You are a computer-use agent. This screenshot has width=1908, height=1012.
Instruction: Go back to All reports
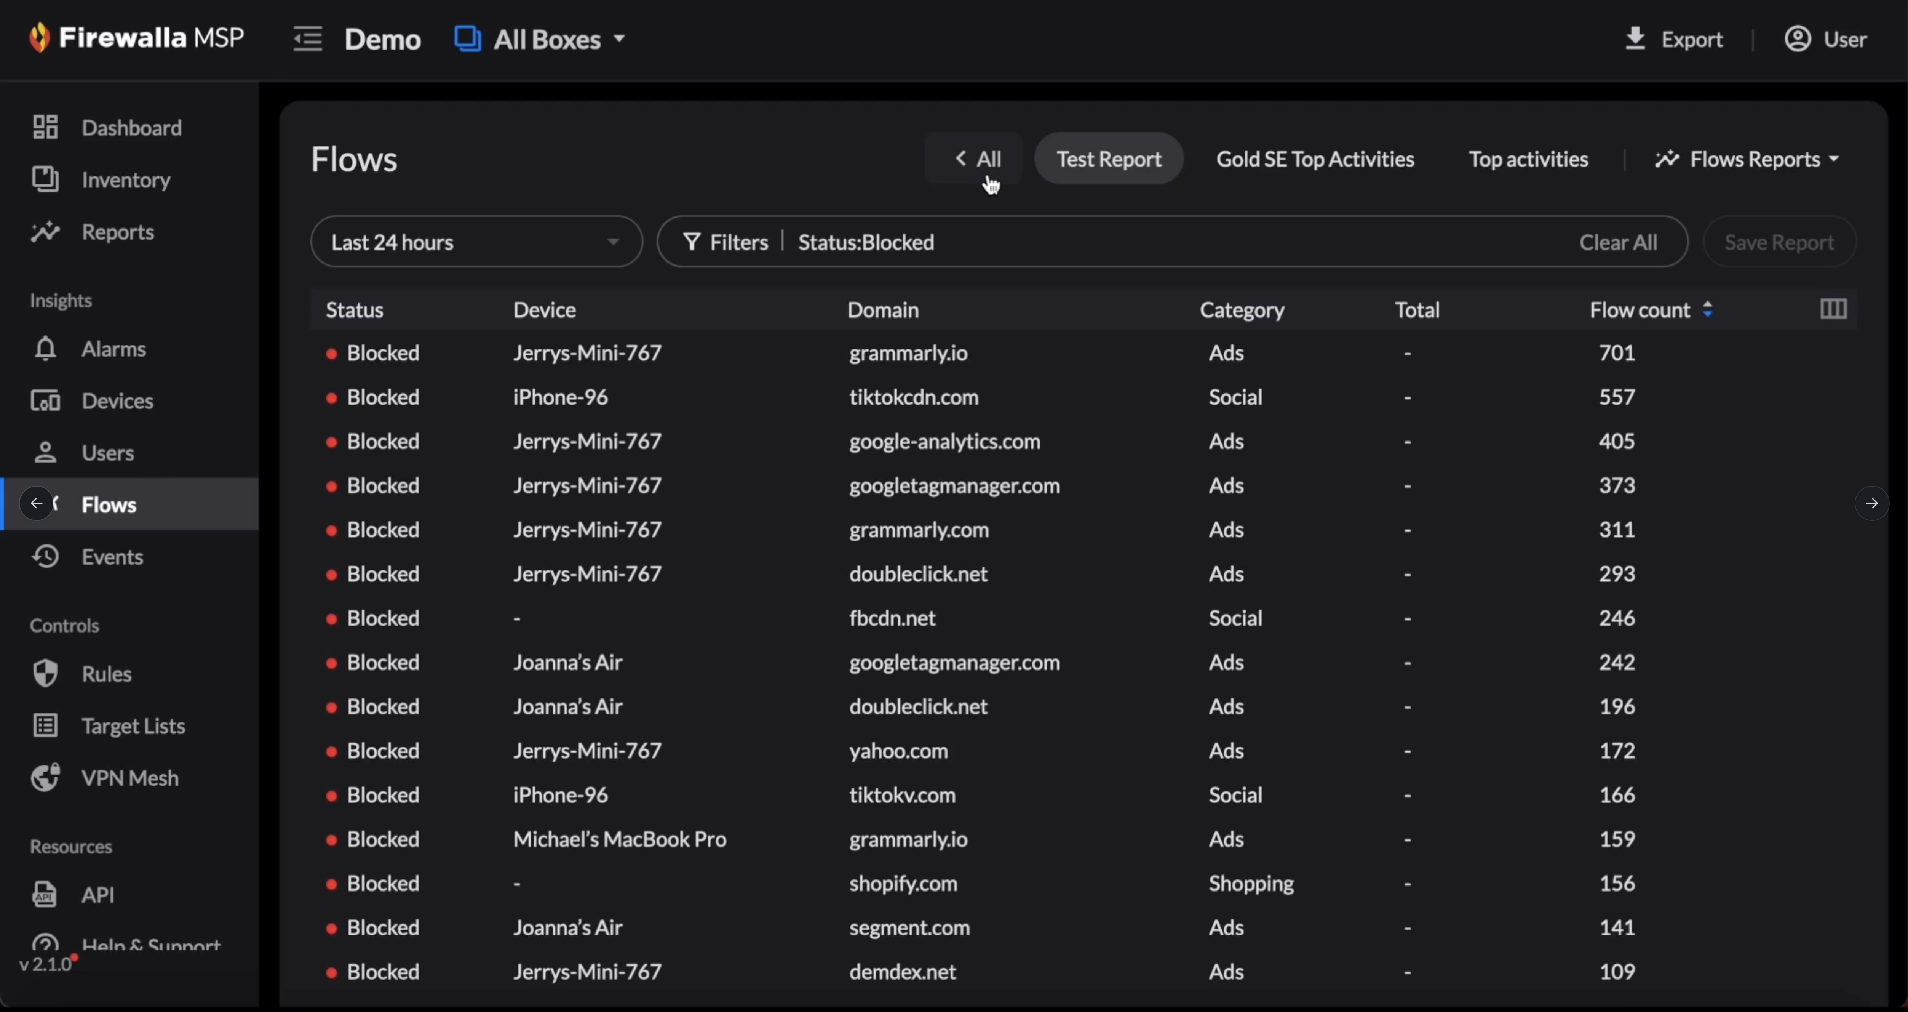974,159
